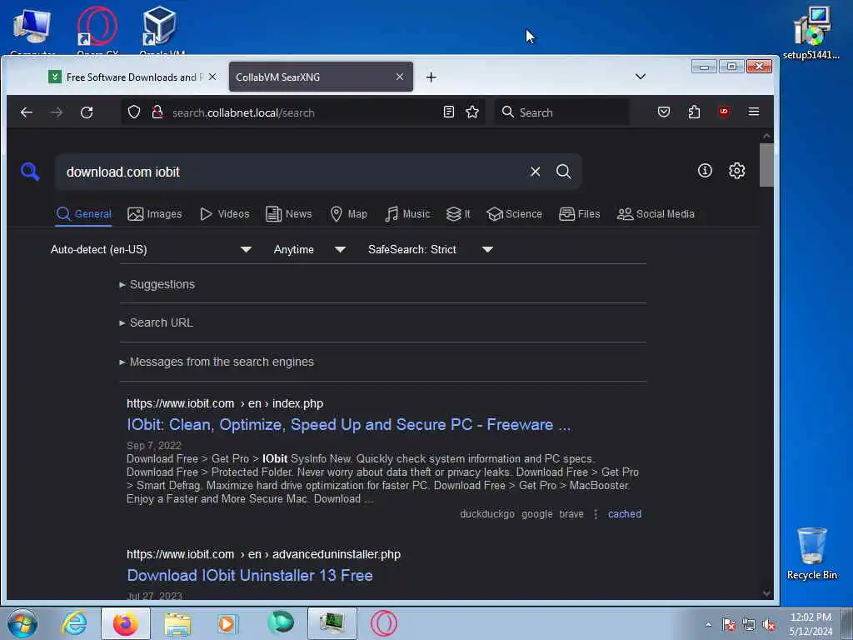
Task: Switch to the Files category
Action: (x=580, y=214)
